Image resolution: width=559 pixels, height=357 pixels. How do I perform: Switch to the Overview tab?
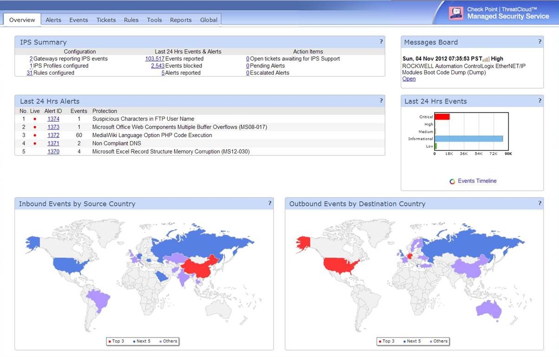click(x=22, y=19)
